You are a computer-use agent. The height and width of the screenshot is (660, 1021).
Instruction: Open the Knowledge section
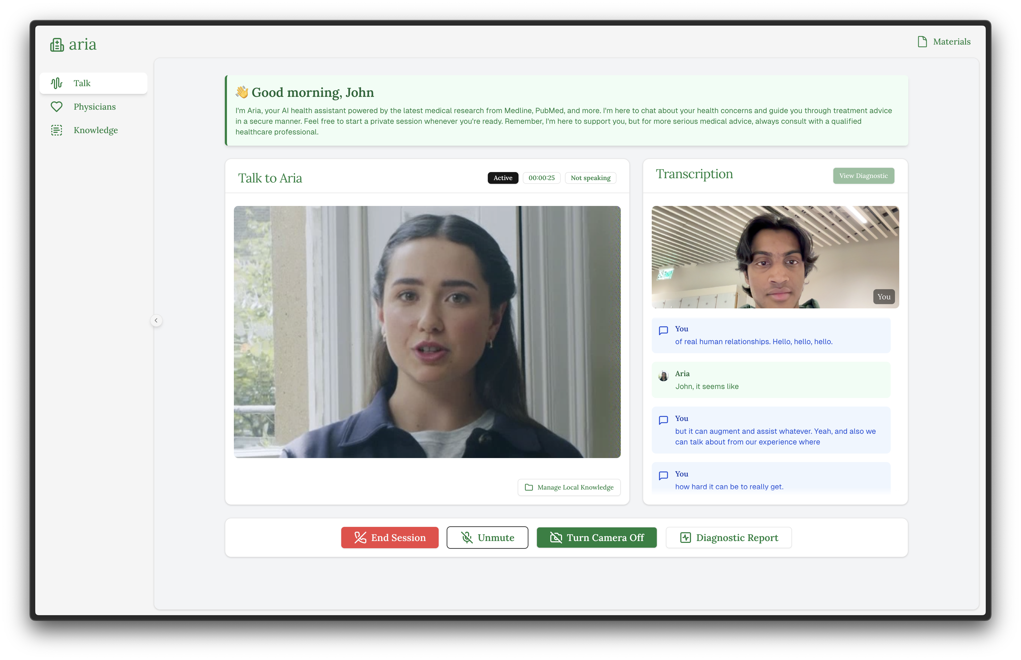click(x=95, y=130)
